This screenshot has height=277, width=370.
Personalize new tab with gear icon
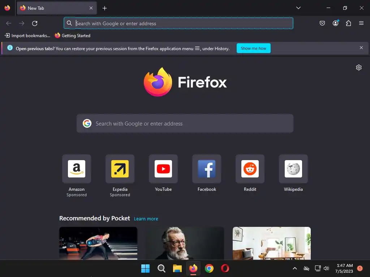click(359, 67)
